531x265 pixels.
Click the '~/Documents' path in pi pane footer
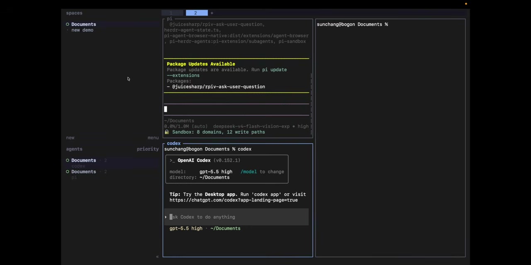point(179,121)
